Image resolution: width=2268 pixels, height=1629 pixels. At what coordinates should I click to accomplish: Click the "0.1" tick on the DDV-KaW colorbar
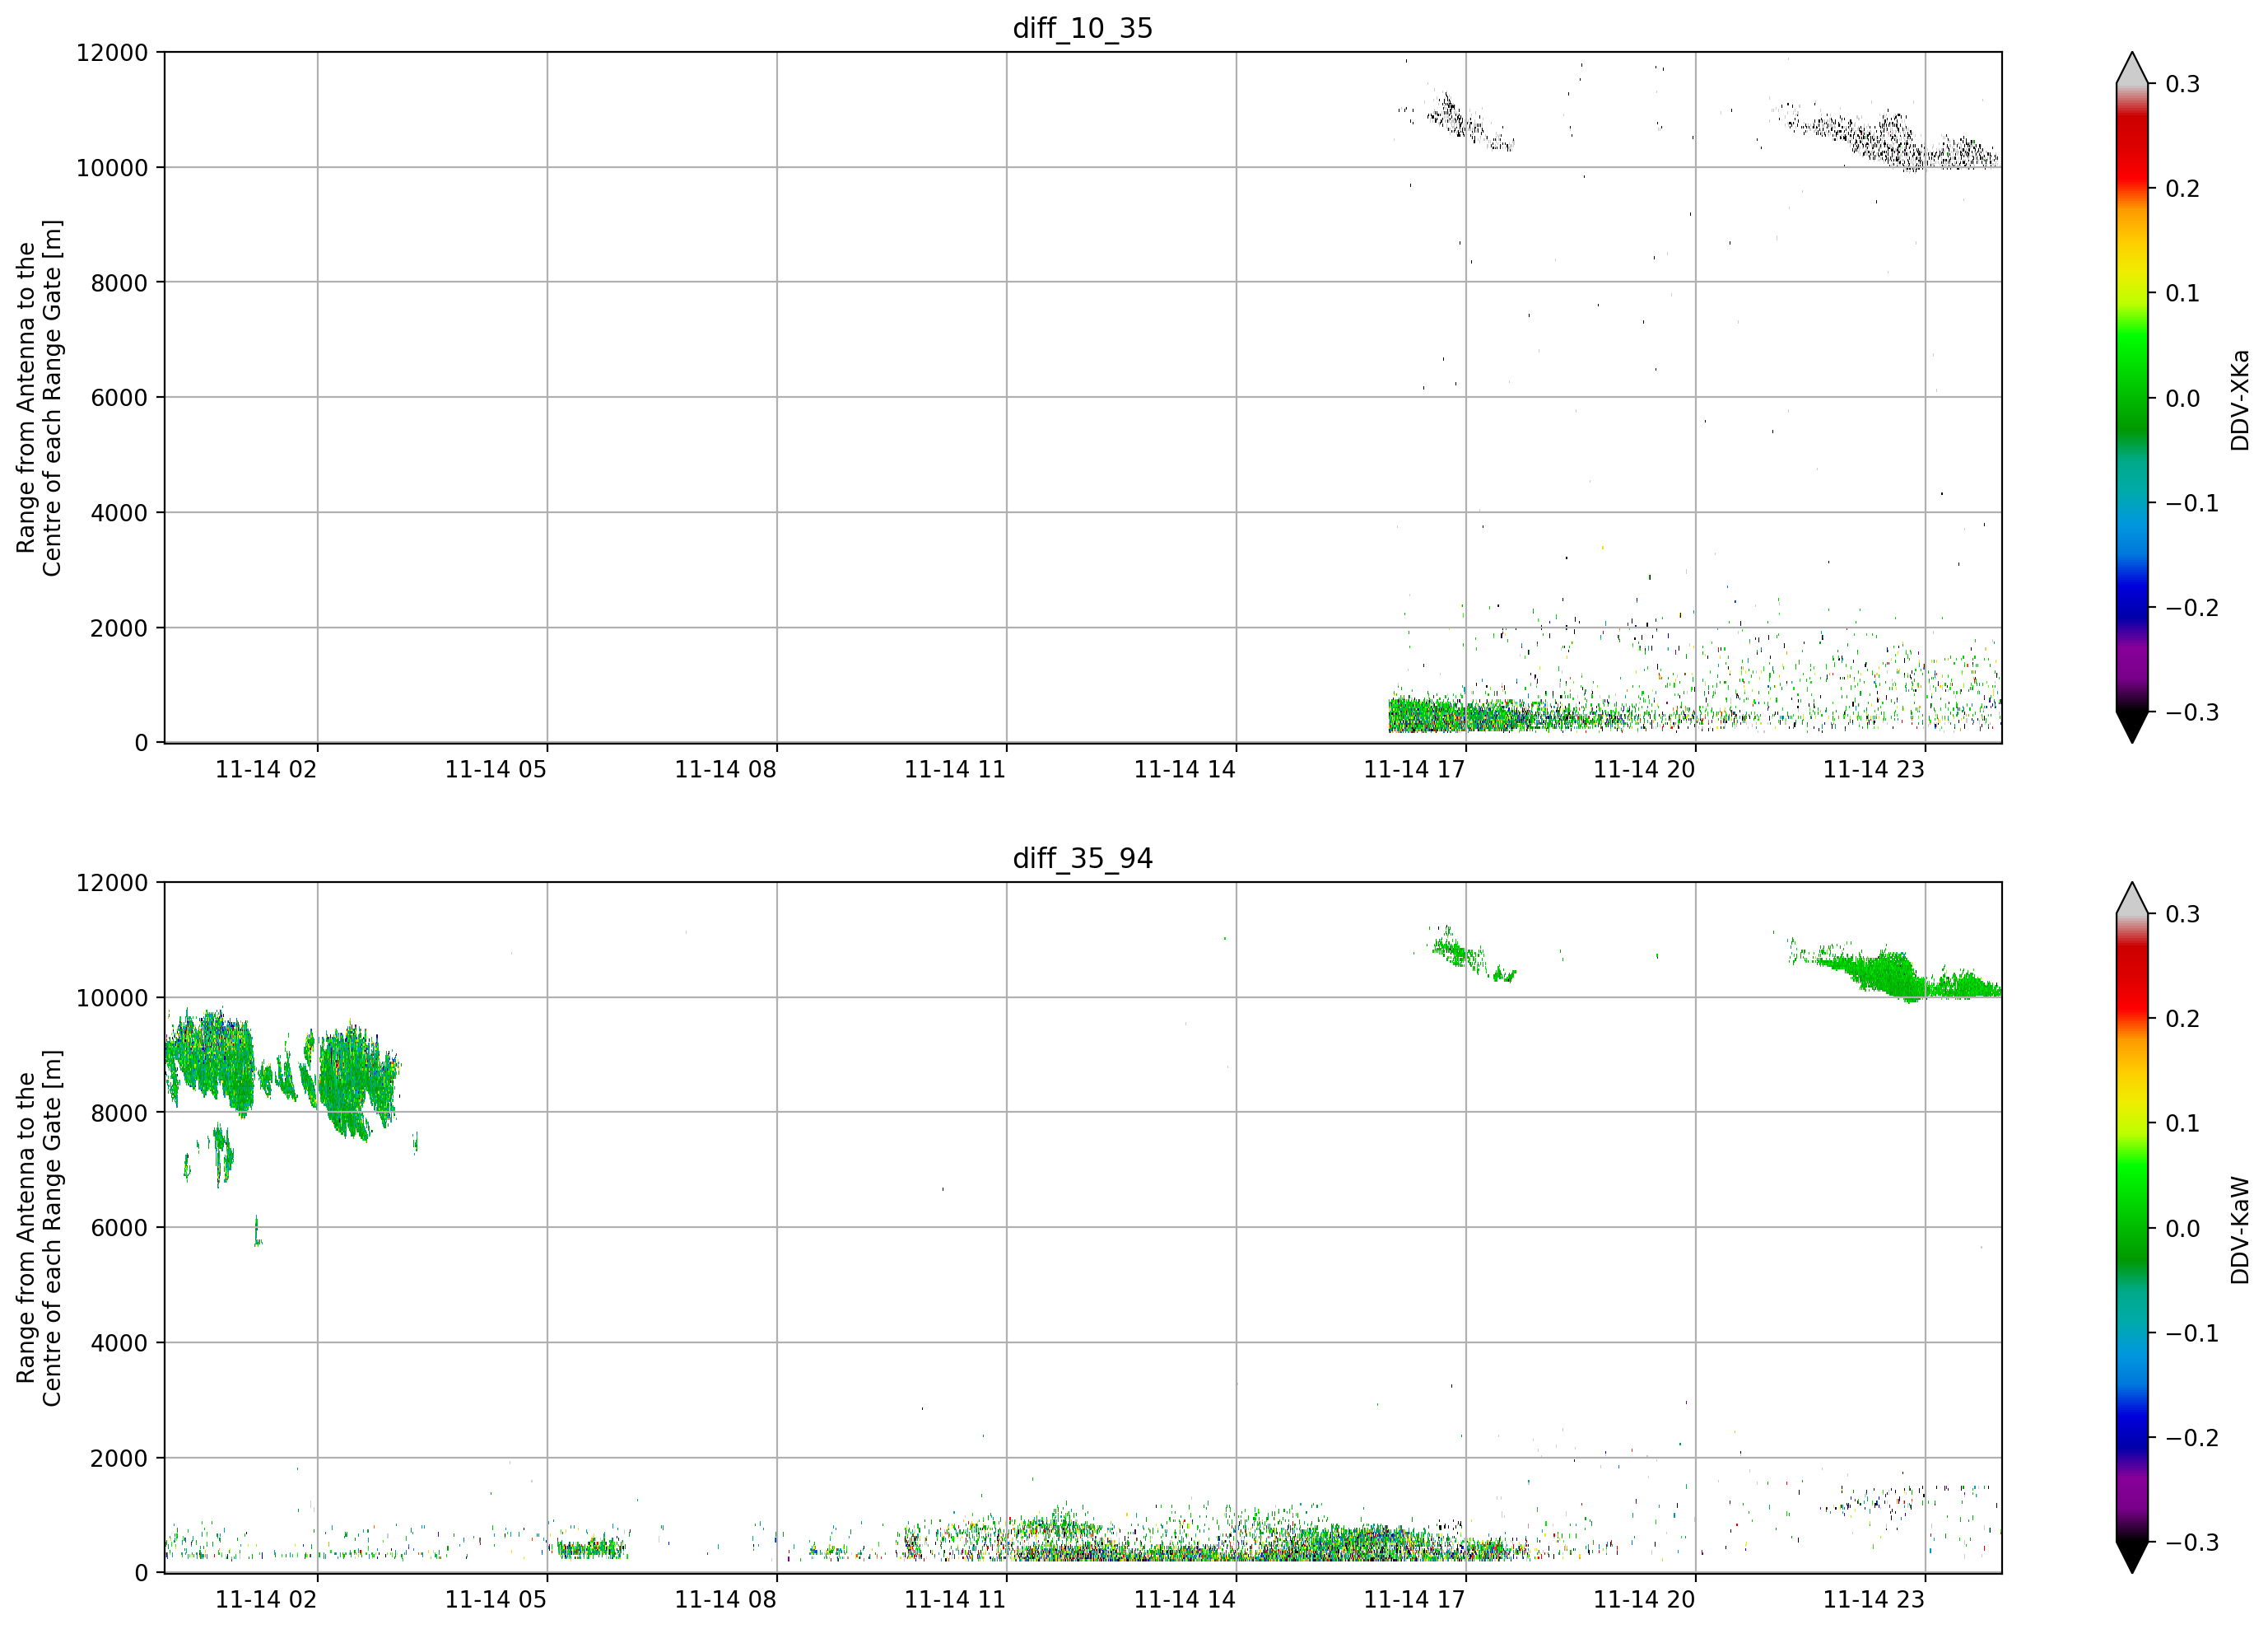(2182, 1125)
